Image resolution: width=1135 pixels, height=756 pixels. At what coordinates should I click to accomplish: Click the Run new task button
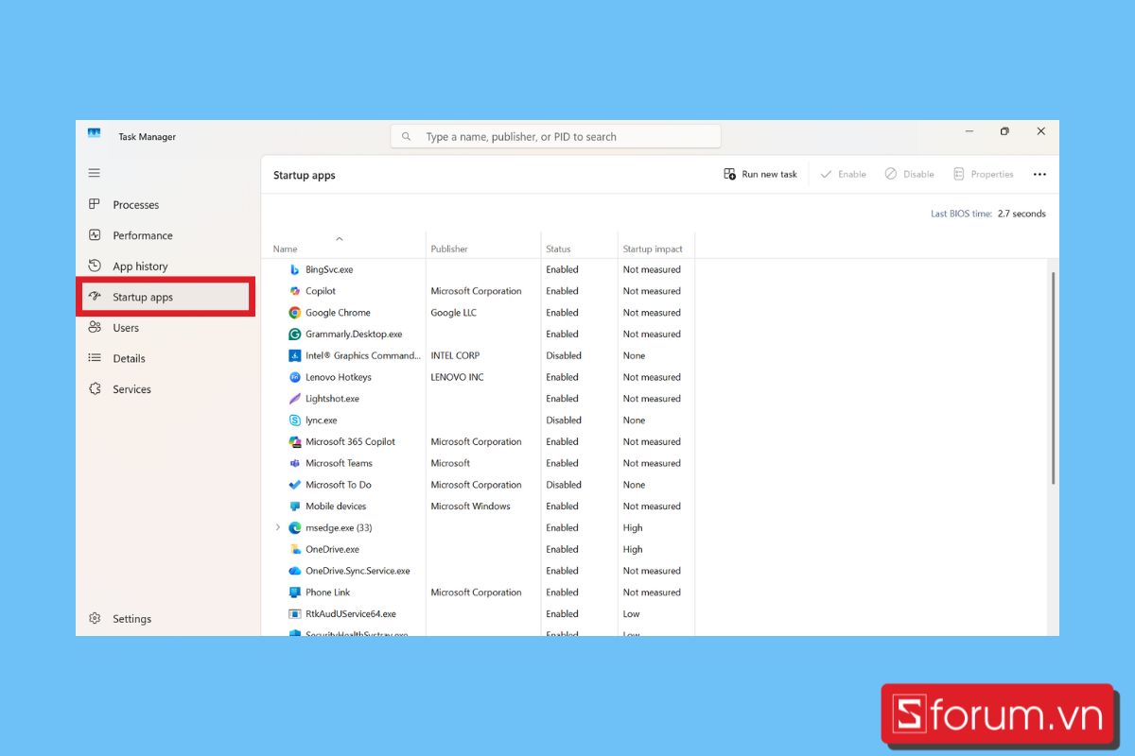[760, 174]
